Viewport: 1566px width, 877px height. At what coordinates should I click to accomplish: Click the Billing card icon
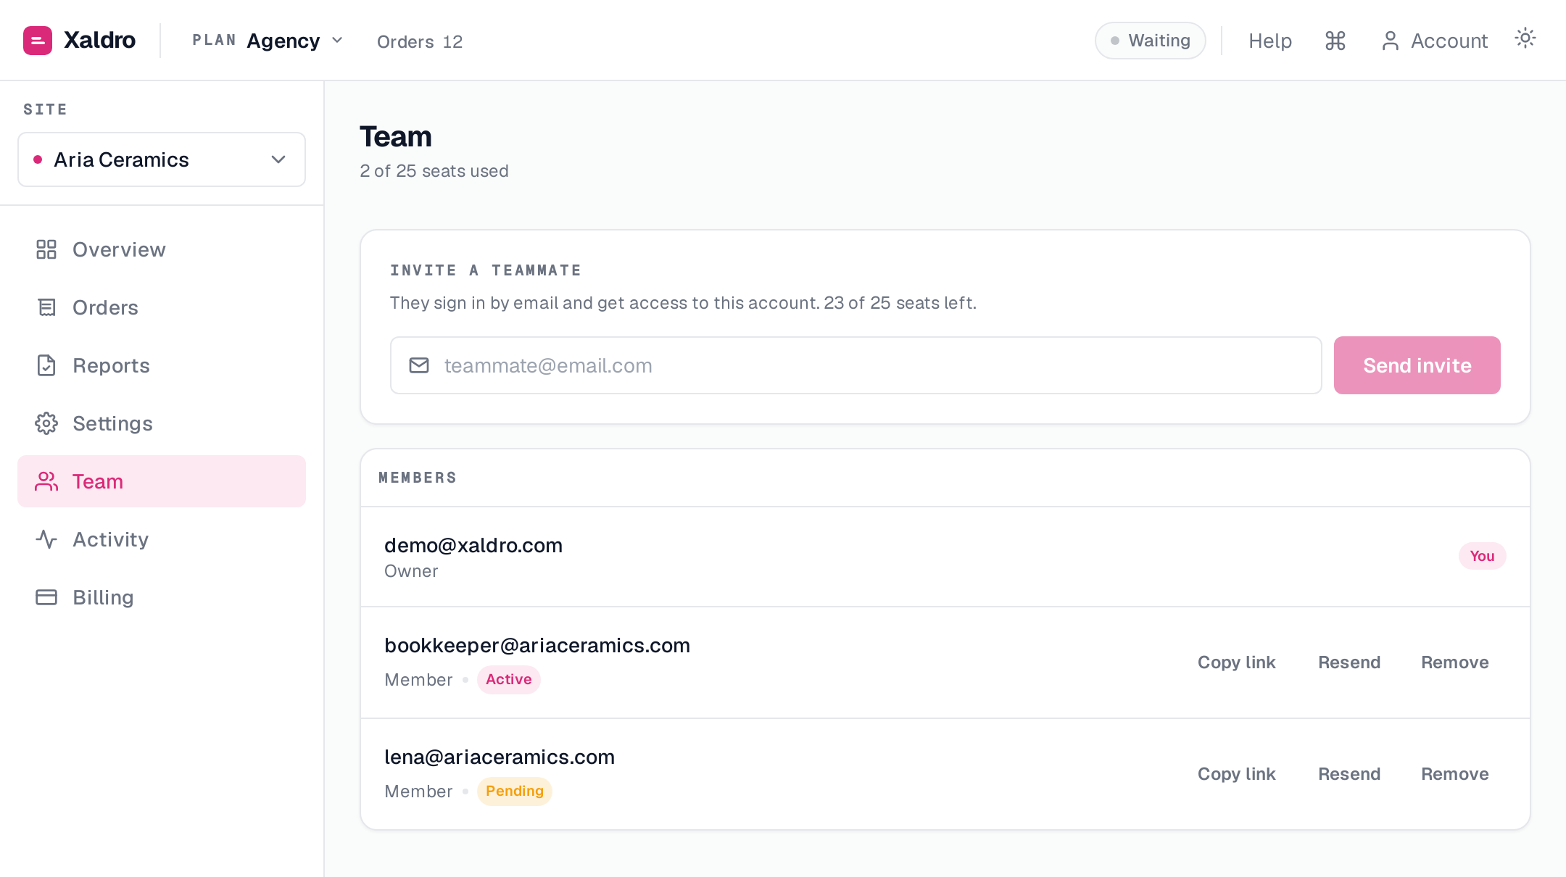click(x=46, y=597)
